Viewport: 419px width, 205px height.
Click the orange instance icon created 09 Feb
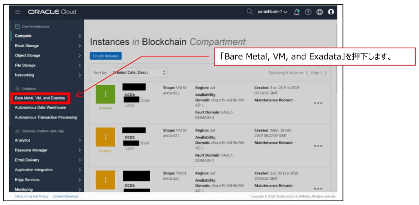[x=105, y=180]
